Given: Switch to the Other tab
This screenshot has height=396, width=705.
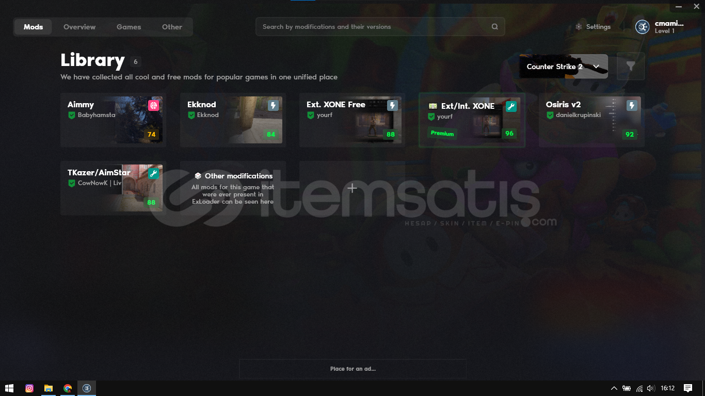Looking at the screenshot, I should pos(172,27).
